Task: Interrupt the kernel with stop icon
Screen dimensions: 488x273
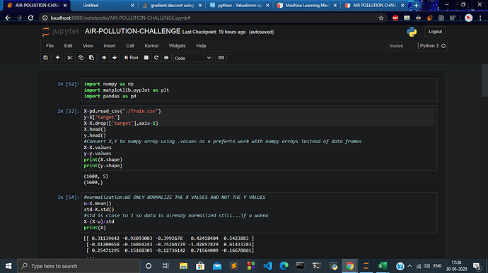Action: coord(146,58)
